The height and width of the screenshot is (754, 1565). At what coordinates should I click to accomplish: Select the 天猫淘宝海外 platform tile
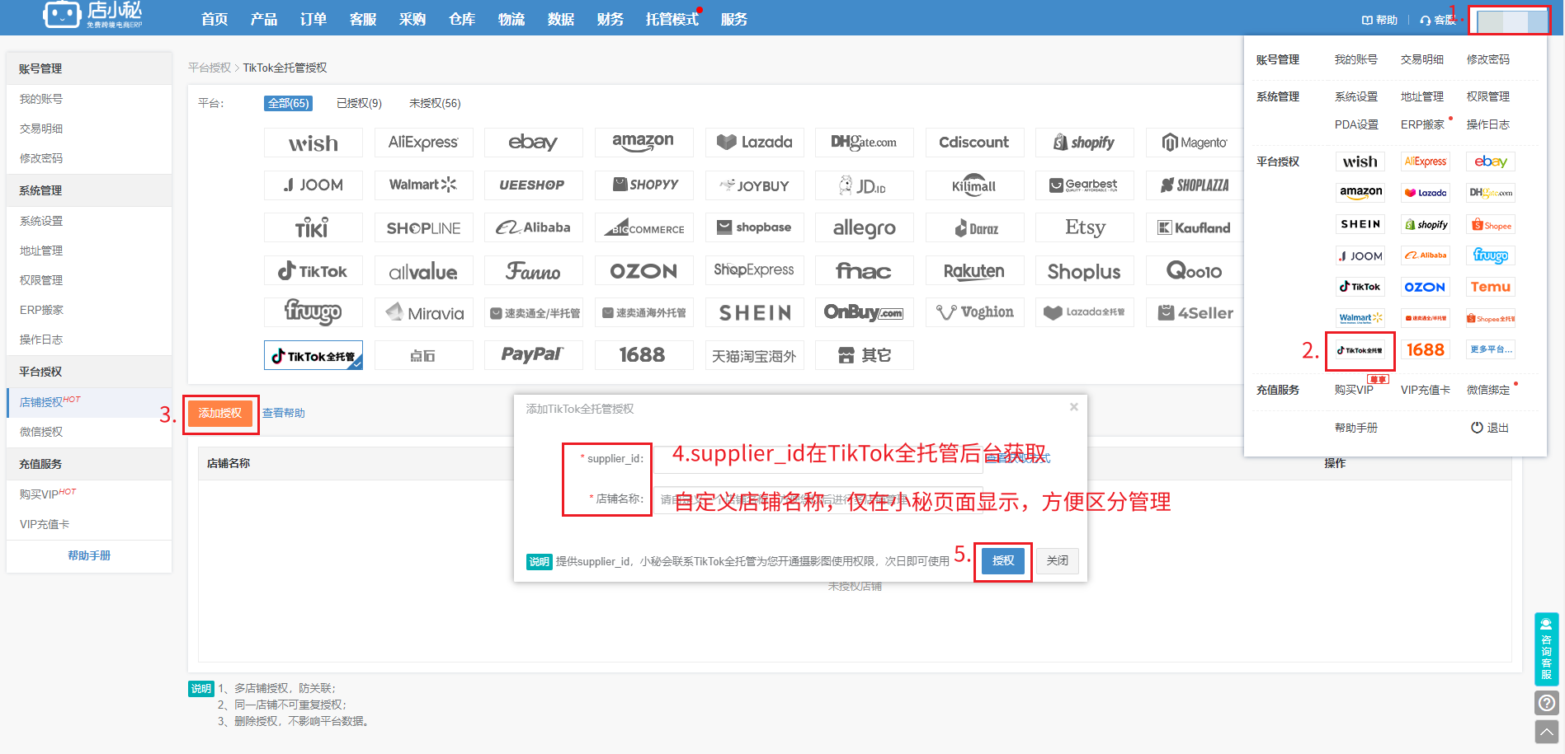point(754,355)
